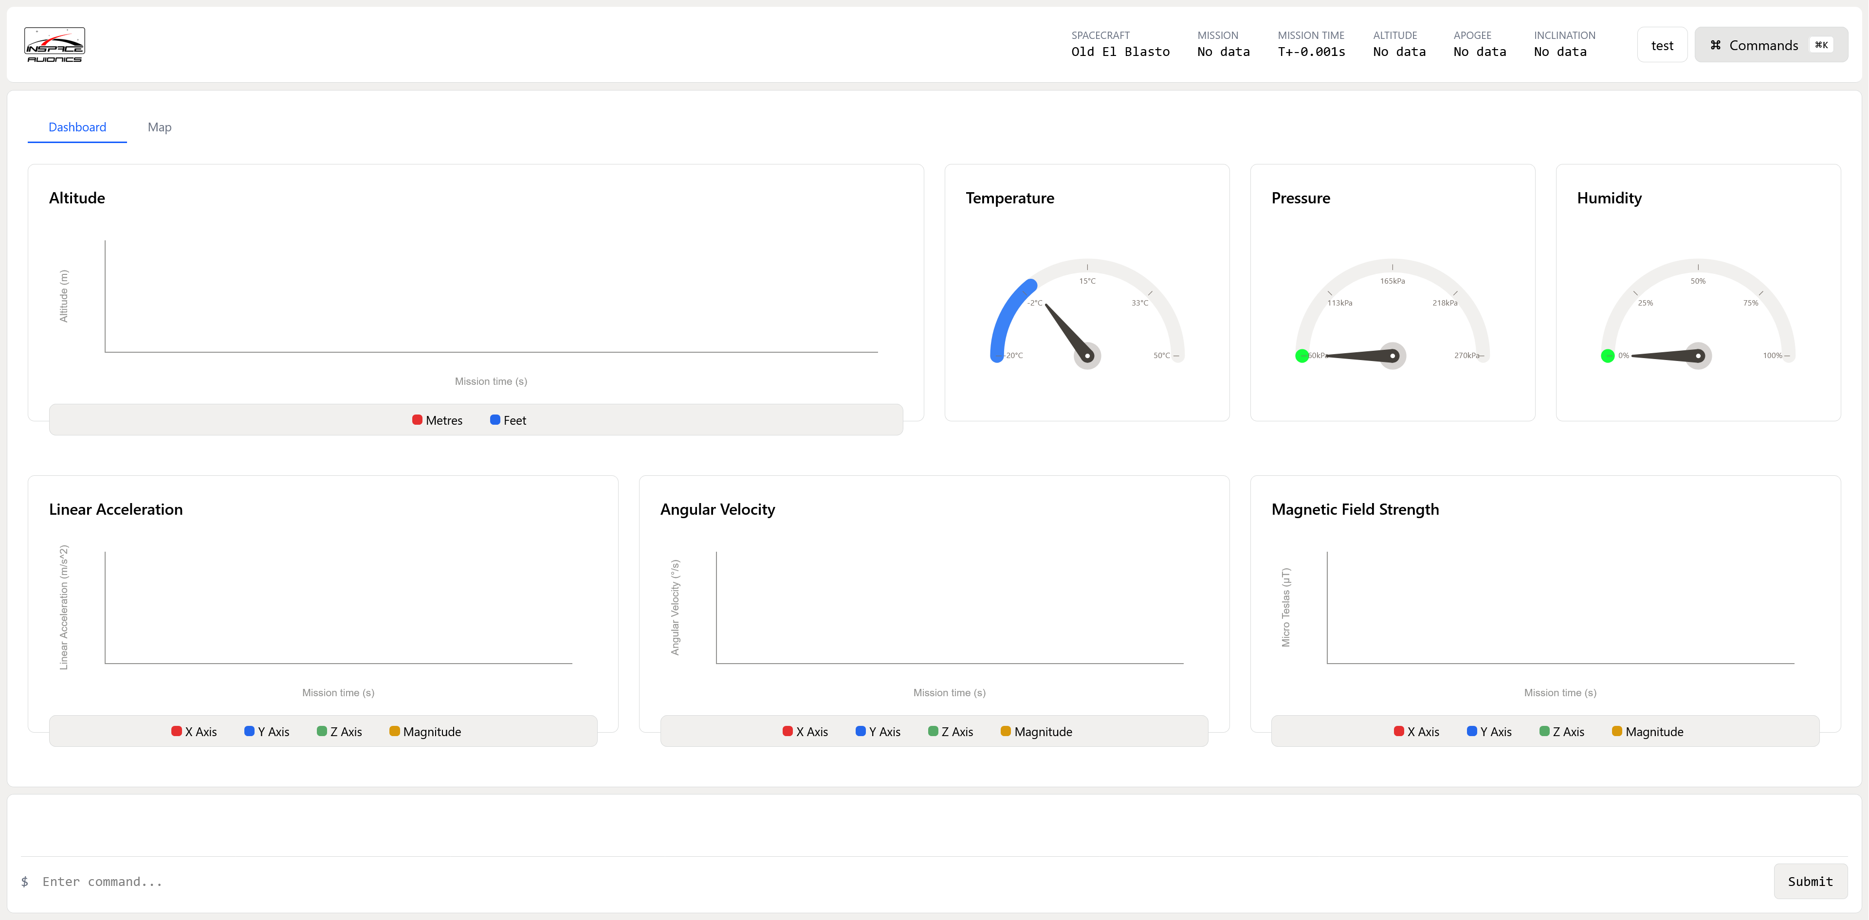Click the 100% label on Humidity gauge
This screenshot has width=1869, height=920.
click(1773, 356)
